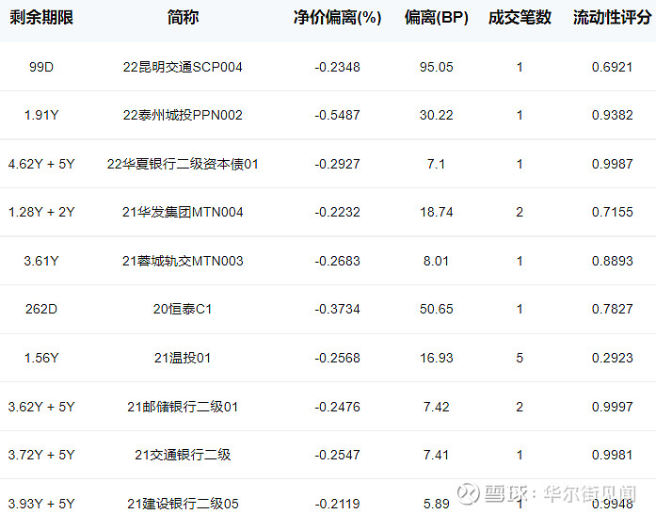This screenshot has width=656, height=514.
Task: Select bond 21温投01
Action: [x=183, y=358]
